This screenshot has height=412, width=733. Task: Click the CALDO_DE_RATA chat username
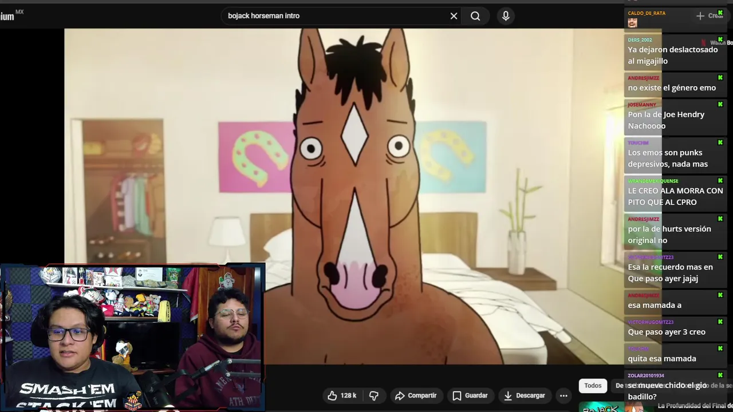coord(647,13)
